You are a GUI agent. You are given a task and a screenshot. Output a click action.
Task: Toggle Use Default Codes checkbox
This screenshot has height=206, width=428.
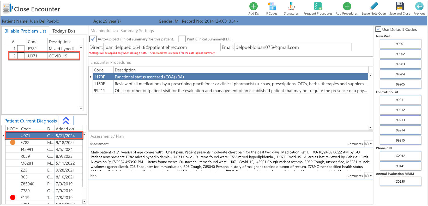point(378,29)
